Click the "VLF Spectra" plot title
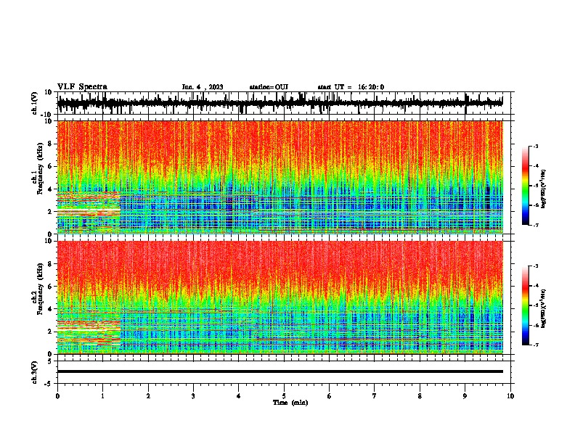Image resolution: width=575 pixels, height=444 pixels. (82, 87)
